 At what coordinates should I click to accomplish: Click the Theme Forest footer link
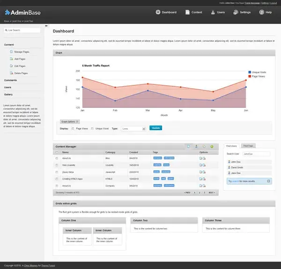pos(48,266)
